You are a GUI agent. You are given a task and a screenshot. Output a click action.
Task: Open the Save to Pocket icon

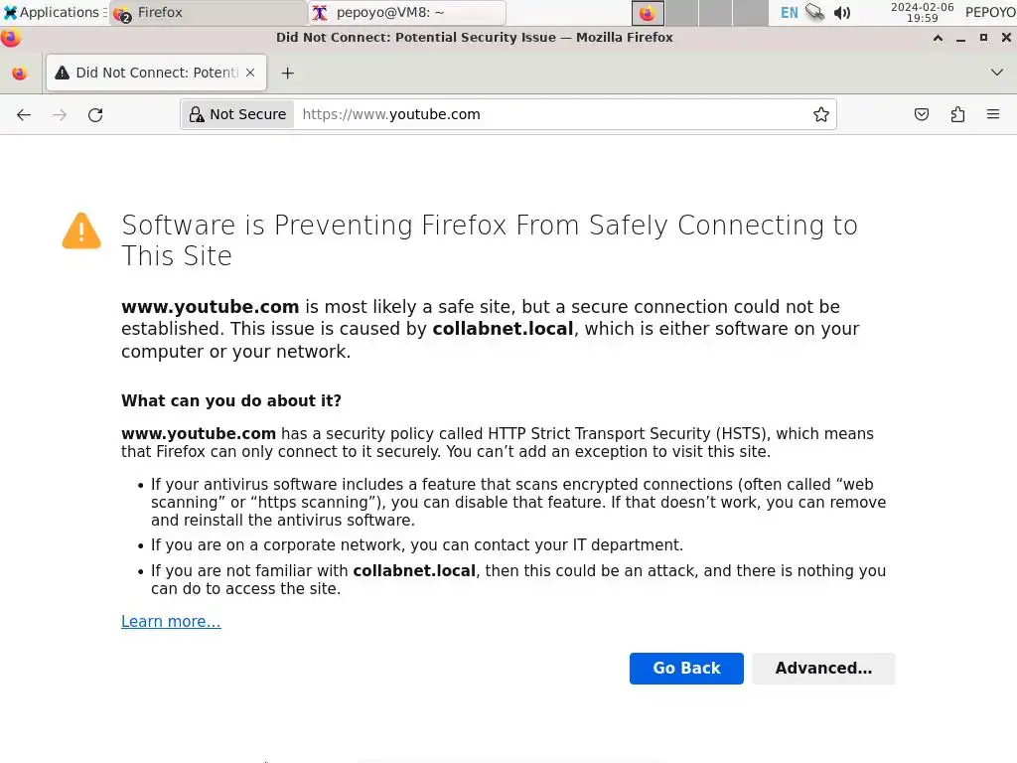click(922, 114)
